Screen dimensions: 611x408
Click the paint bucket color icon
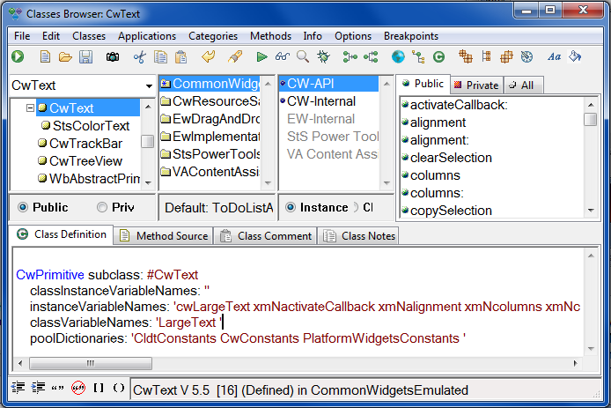(576, 57)
